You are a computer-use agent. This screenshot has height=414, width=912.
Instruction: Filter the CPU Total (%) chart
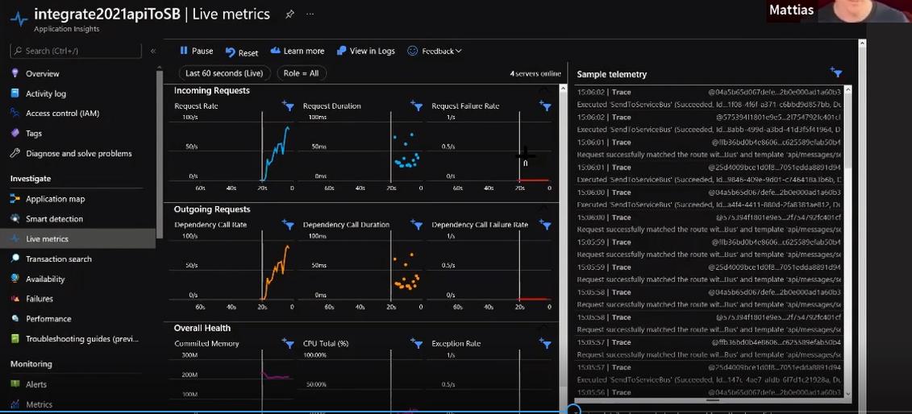pyautogui.click(x=416, y=343)
